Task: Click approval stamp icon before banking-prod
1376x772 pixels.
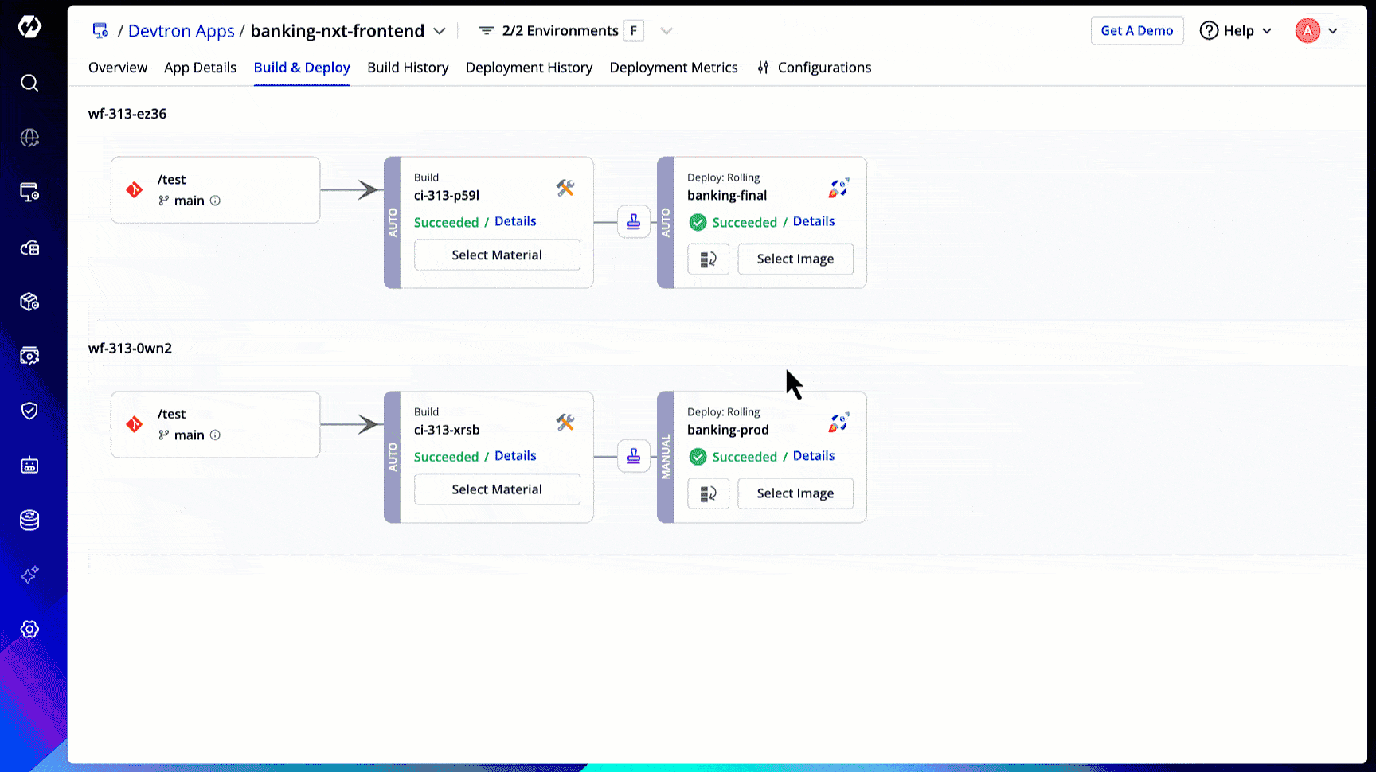Action: click(634, 456)
